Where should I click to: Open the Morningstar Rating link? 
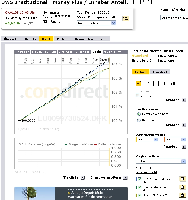(52, 15)
